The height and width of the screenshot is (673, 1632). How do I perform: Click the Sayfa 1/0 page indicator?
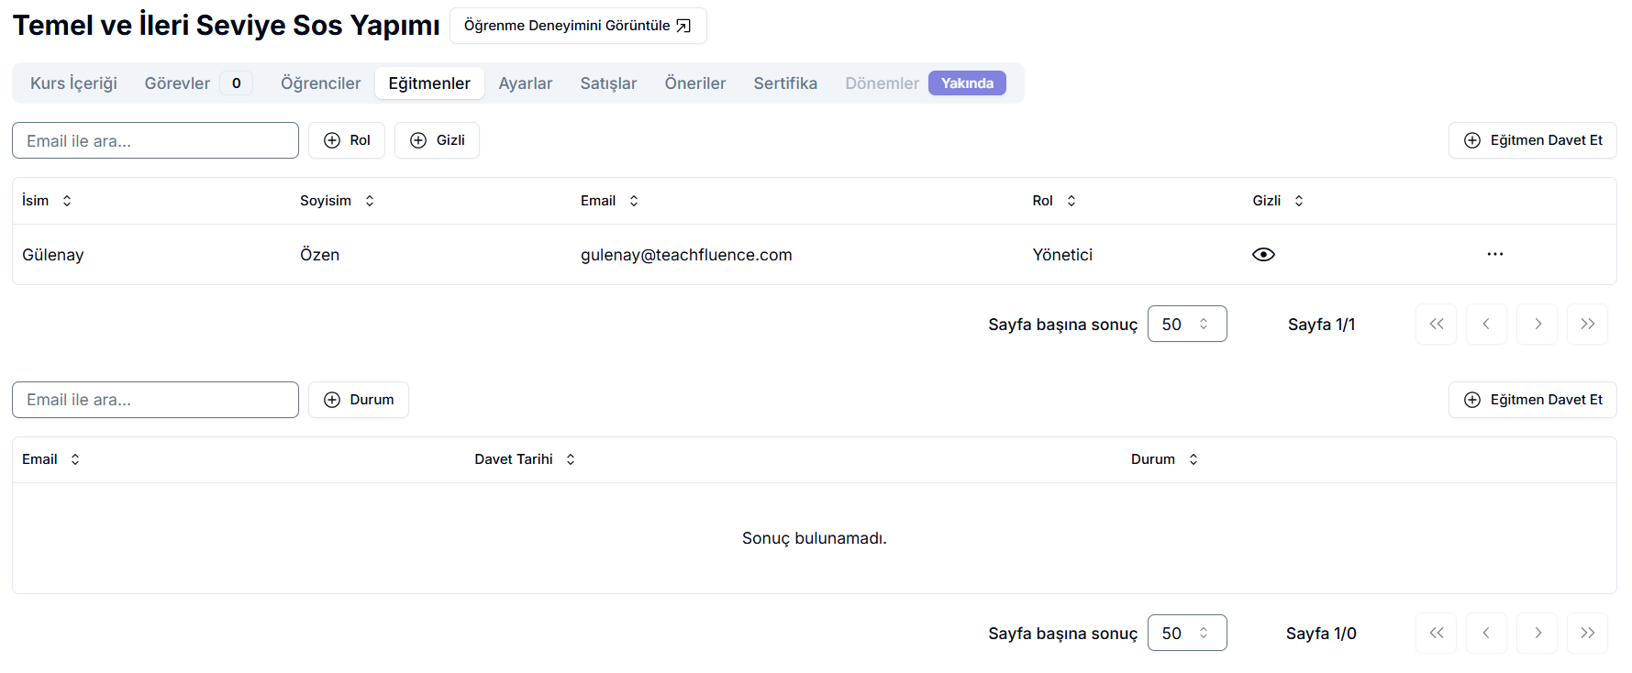[1321, 634]
